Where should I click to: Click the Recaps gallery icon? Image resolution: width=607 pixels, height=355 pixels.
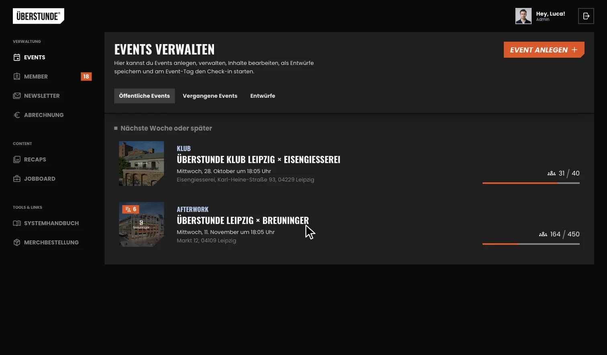click(x=17, y=159)
